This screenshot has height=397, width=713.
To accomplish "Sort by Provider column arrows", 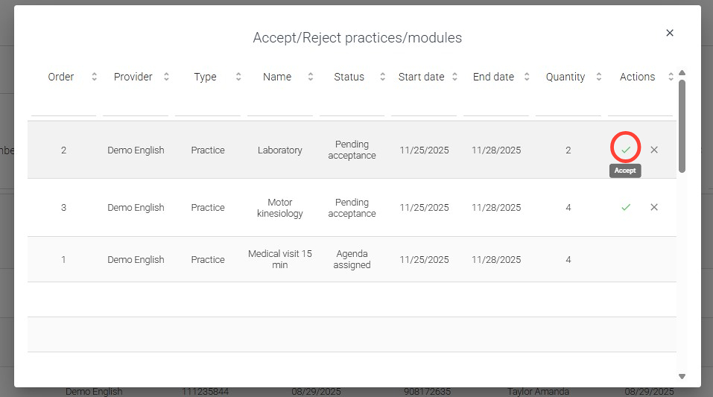I will tap(166, 77).
